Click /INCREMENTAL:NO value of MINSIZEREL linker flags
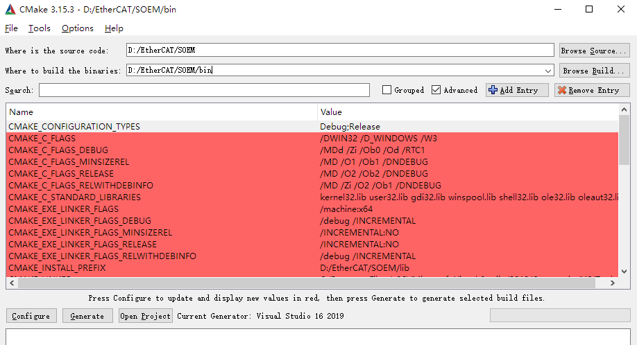The image size is (637, 345). 359,232
